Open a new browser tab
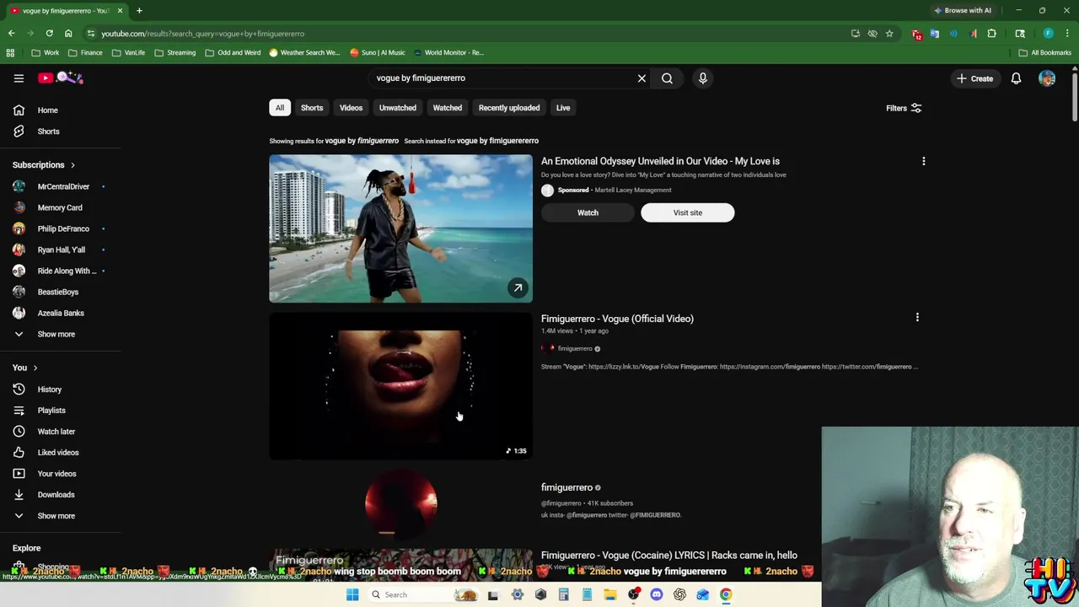1079x607 pixels. pyautogui.click(x=139, y=10)
